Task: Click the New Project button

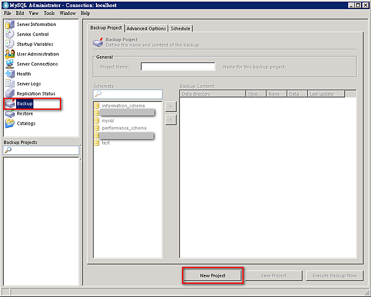Action: point(213,275)
